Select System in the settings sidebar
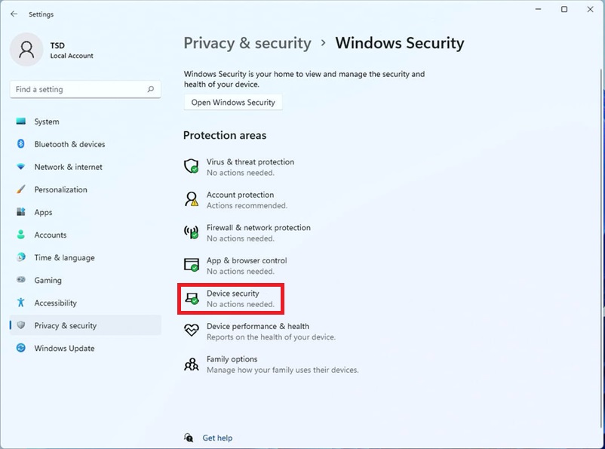 (23, 121)
